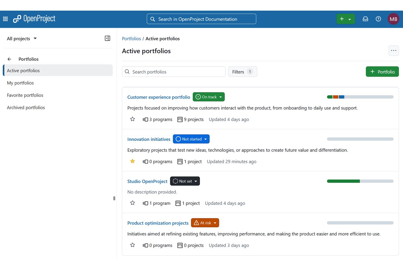Open Customer experience portfolio link

click(159, 97)
